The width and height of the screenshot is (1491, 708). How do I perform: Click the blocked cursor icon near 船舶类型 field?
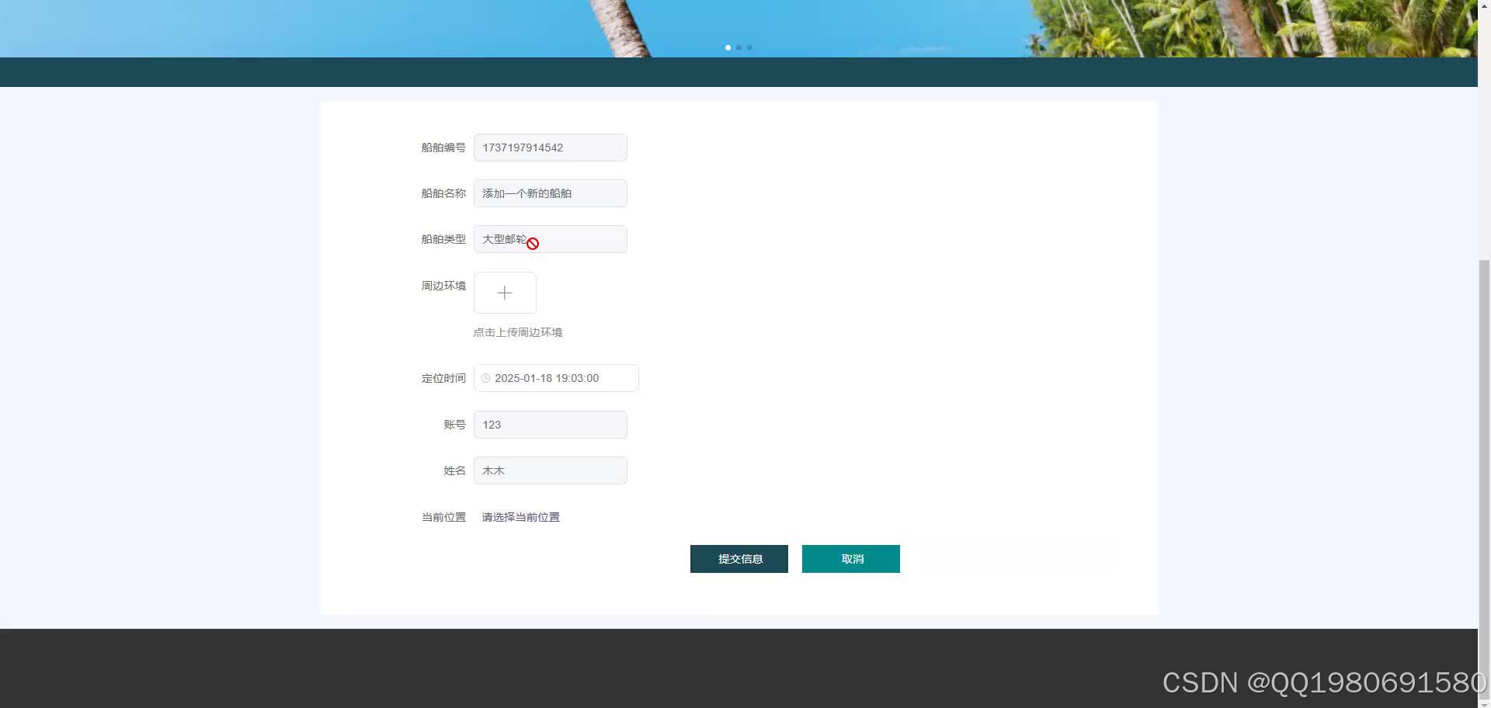pyautogui.click(x=533, y=243)
